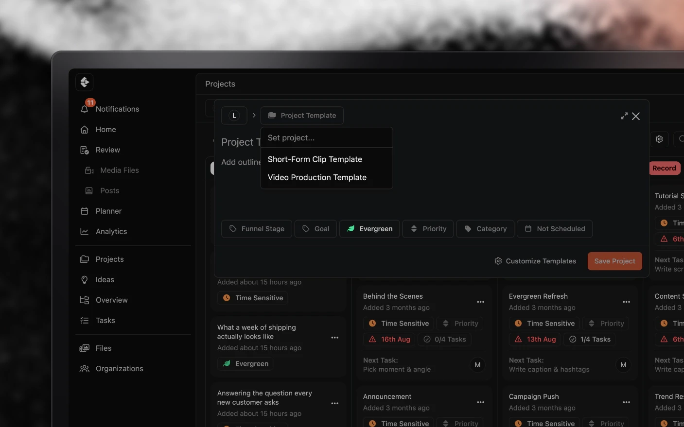Open more options for Campaign Push card
Image resolution: width=684 pixels, height=427 pixels.
click(x=626, y=402)
